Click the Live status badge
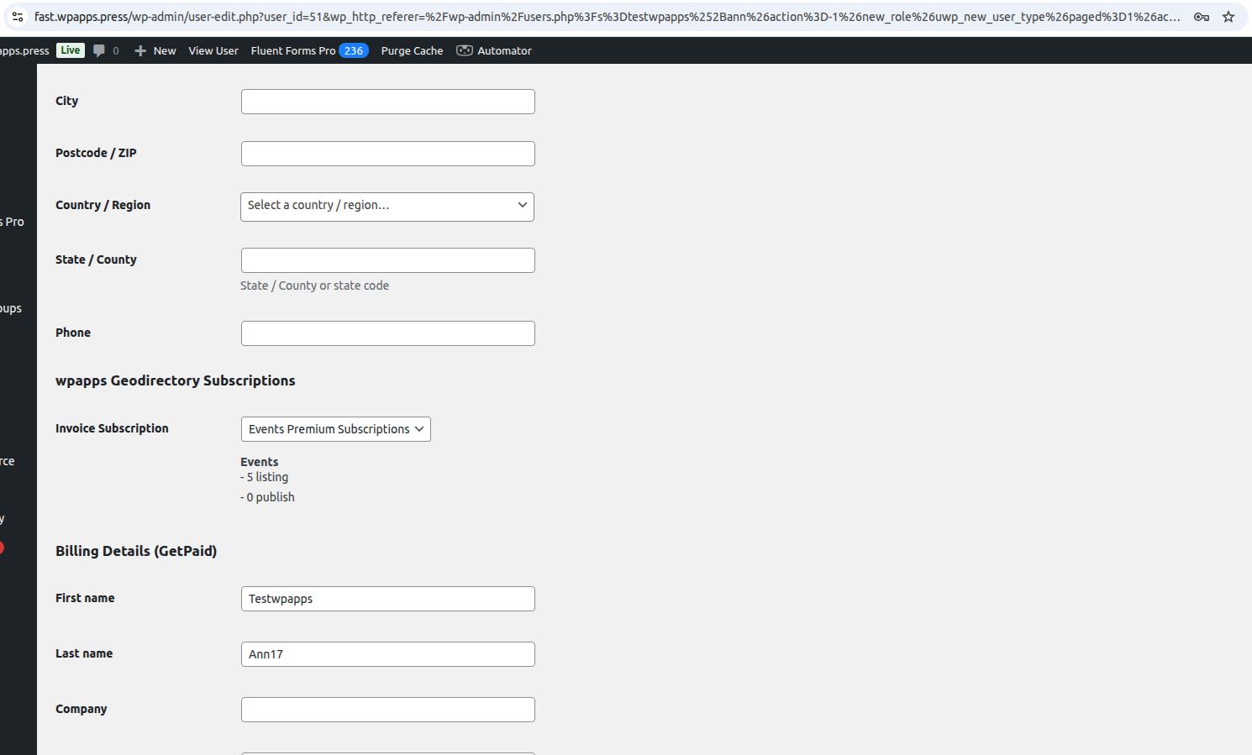Screen dimensions: 1252x755 (71, 50)
